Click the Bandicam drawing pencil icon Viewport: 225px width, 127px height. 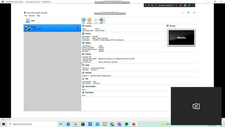(189, 5)
